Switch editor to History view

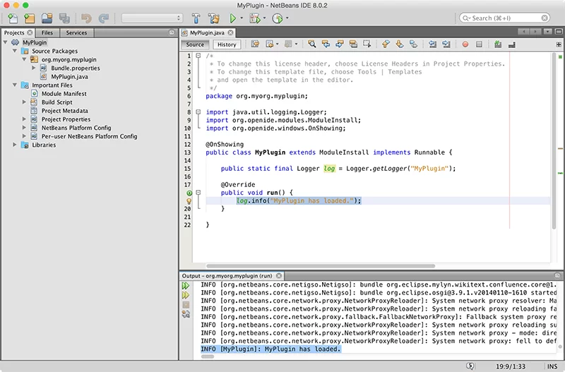point(227,44)
